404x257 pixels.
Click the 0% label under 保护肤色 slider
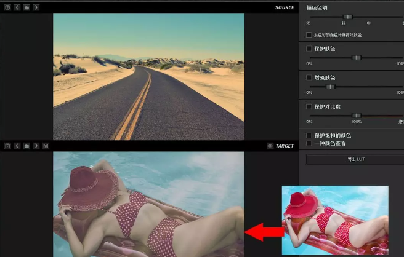(x=309, y=63)
